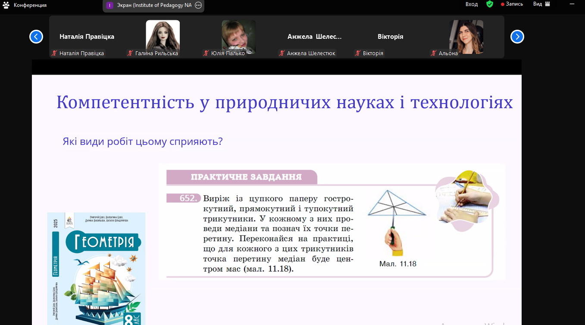Click the purple screen share badge icon

tap(109, 5)
